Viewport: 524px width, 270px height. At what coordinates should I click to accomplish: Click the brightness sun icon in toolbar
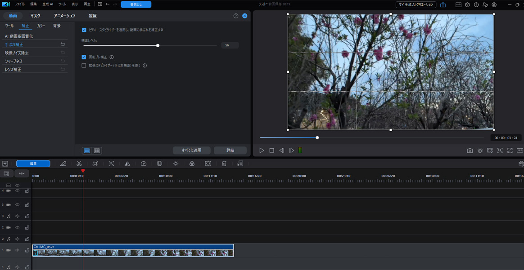(176, 164)
